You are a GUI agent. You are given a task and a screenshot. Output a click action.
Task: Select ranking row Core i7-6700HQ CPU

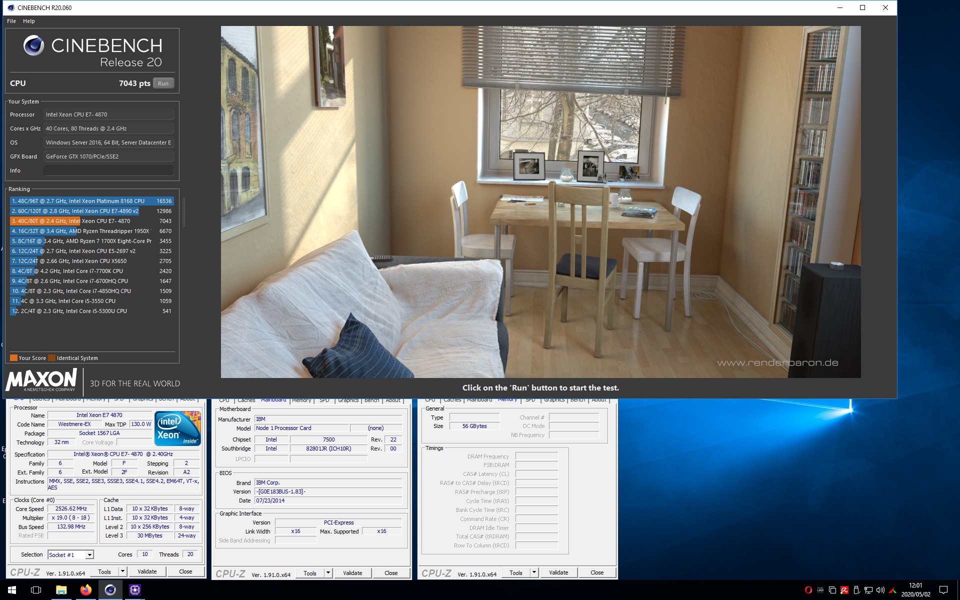(91, 281)
